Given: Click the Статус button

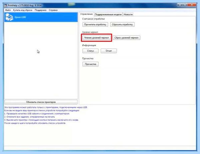Looking at the screenshot, I should (x=90, y=51).
